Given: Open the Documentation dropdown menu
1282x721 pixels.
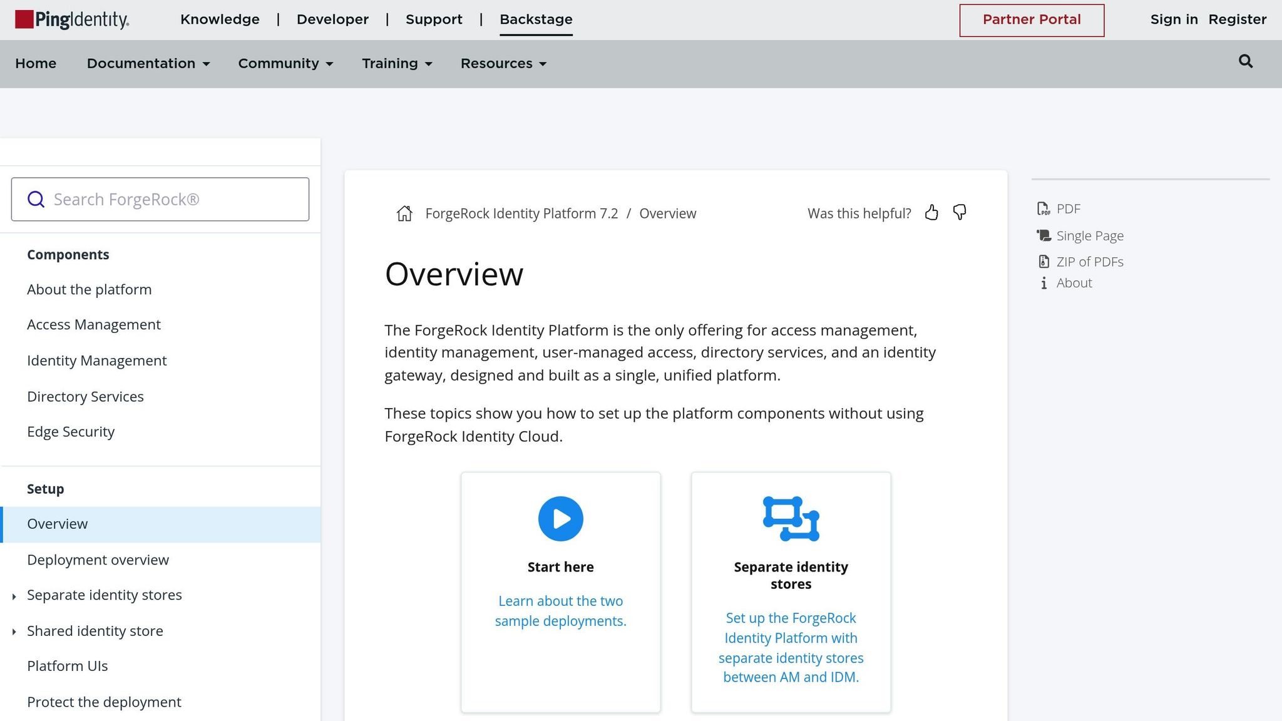Looking at the screenshot, I should coord(148,64).
